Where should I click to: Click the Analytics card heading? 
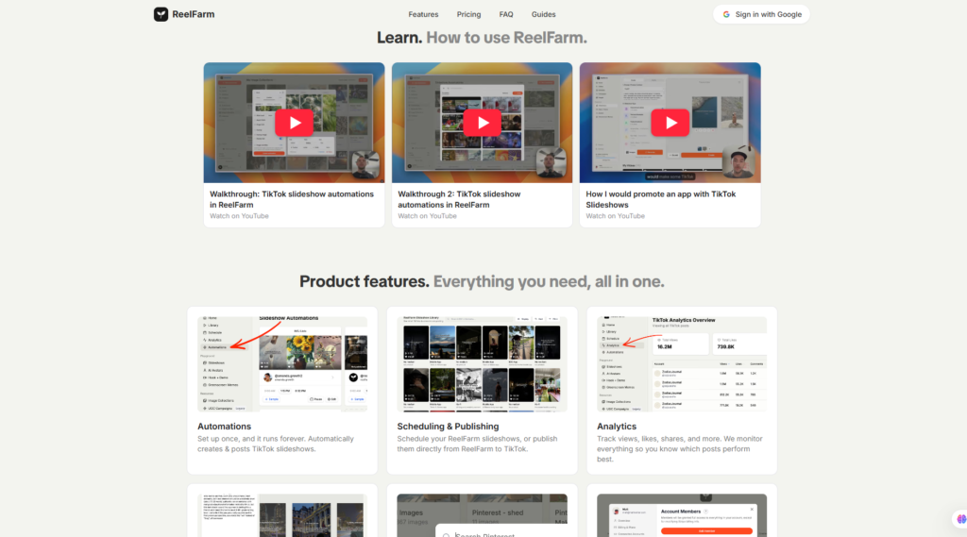tap(616, 426)
